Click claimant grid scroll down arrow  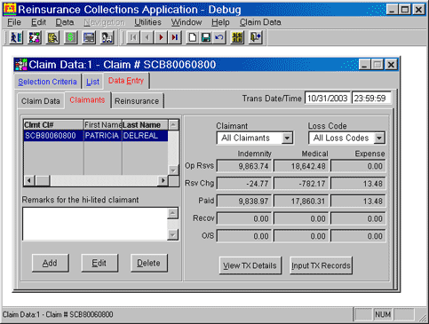click(x=173, y=170)
